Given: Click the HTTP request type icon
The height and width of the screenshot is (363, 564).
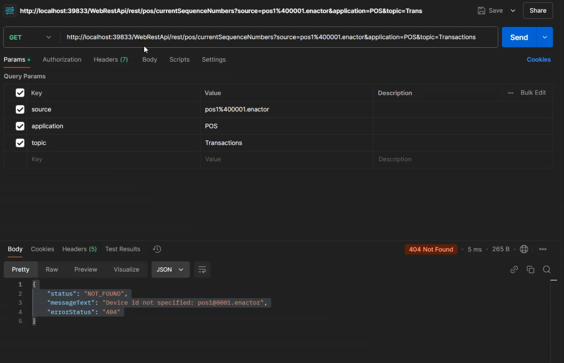Looking at the screenshot, I should [10, 10].
